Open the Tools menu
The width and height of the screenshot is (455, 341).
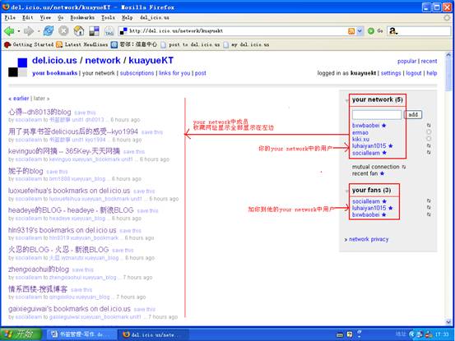coord(108,18)
